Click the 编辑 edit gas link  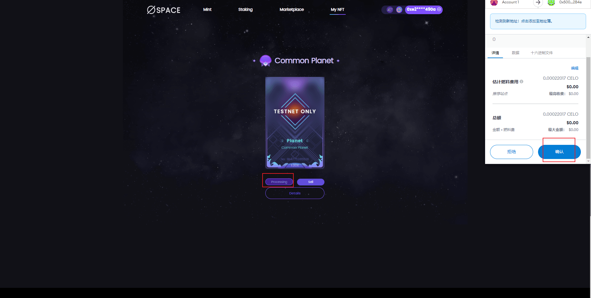click(x=574, y=68)
